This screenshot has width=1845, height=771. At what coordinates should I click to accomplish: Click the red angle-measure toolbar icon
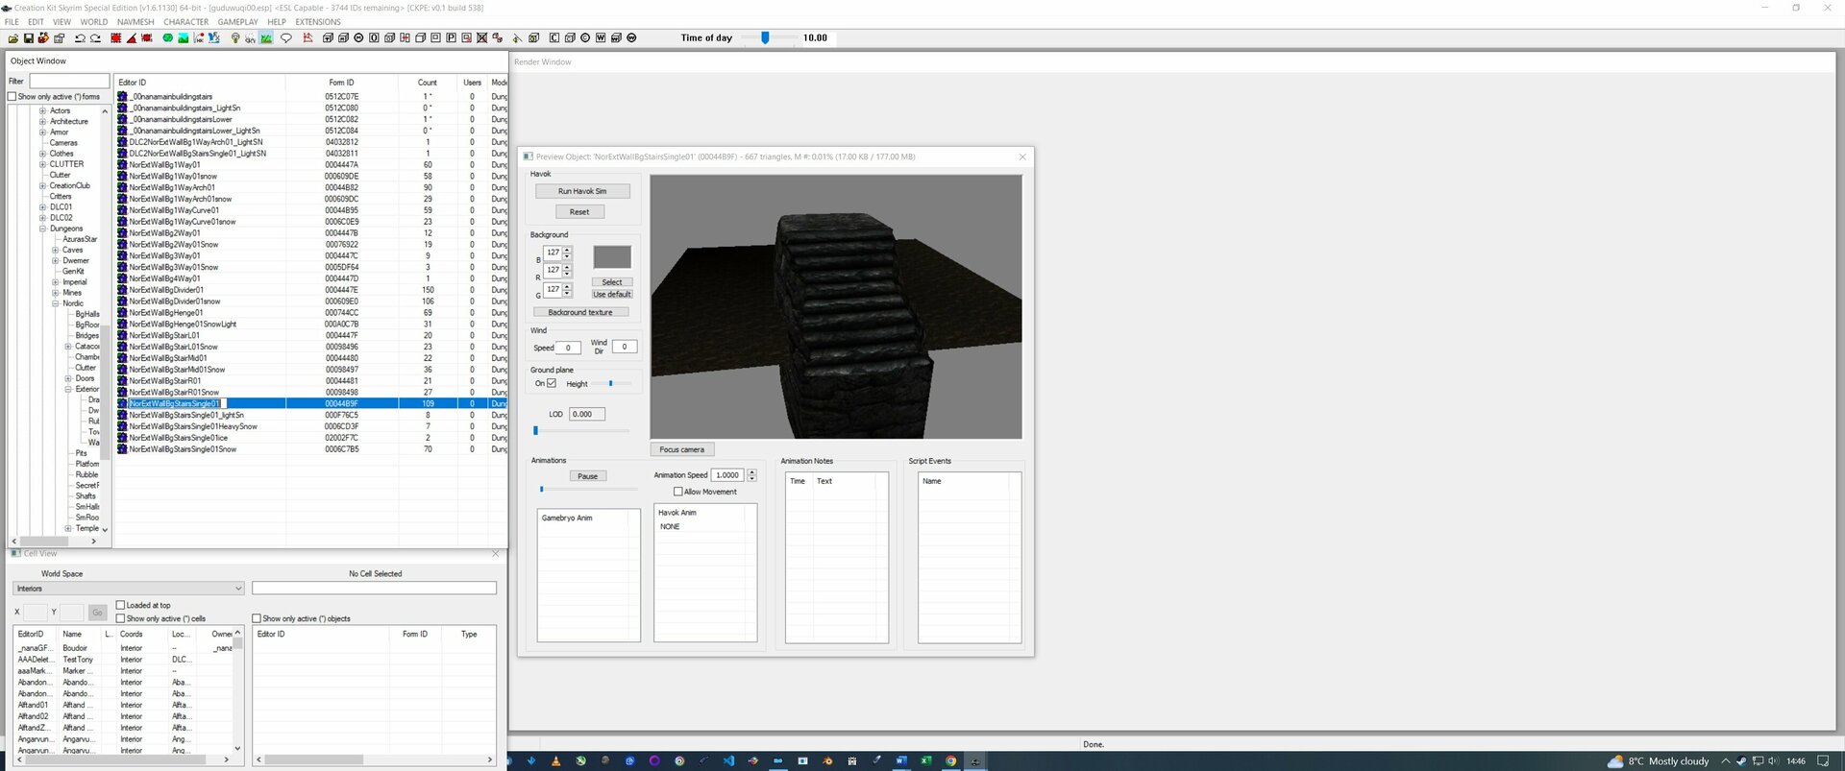[x=307, y=38]
